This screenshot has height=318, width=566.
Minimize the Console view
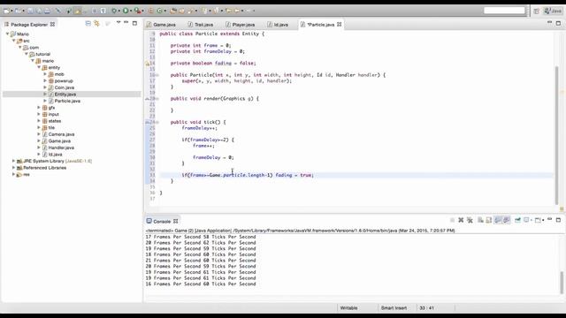coord(549,219)
